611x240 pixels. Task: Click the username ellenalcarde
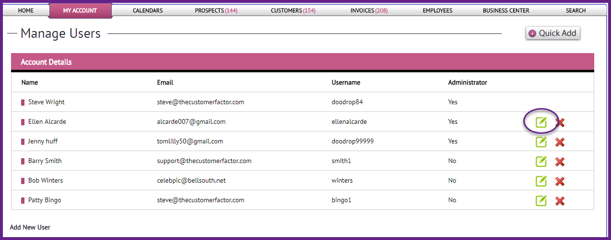[349, 121]
